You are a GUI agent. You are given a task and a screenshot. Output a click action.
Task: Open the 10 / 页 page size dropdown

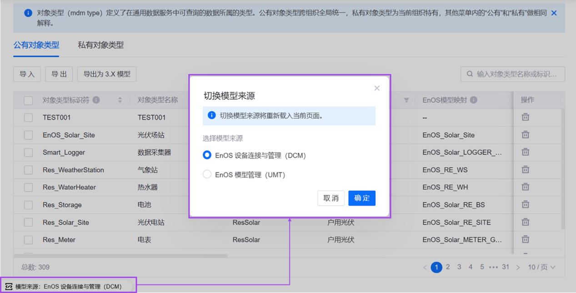pyautogui.click(x=541, y=267)
